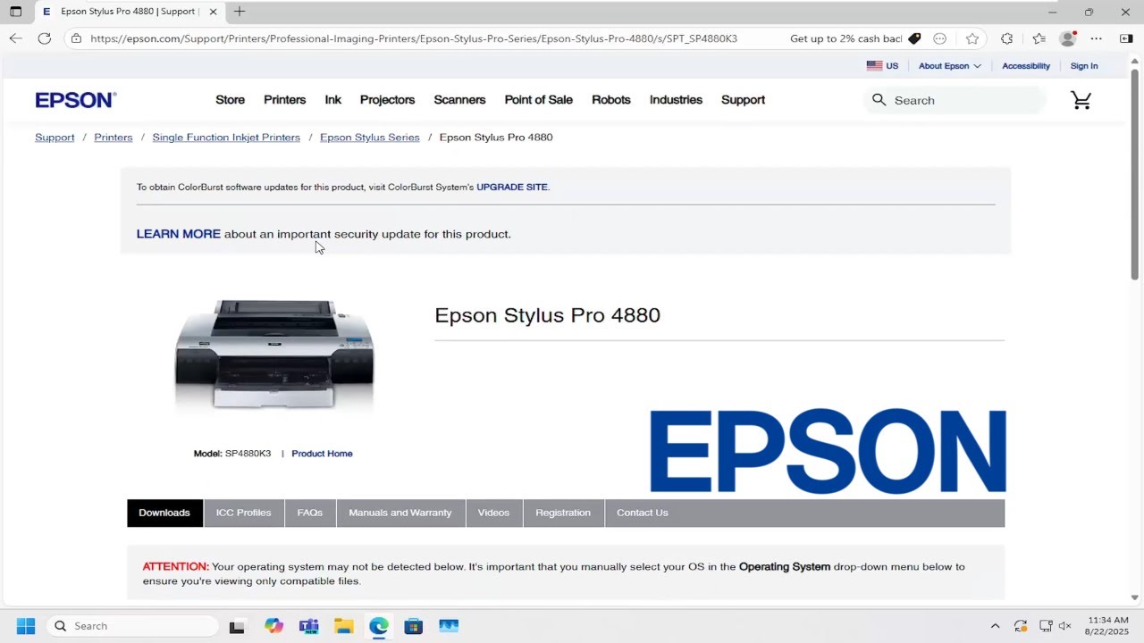Switch to the Videos tab
Viewport: 1144px width, 643px height.
click(493, 513)
